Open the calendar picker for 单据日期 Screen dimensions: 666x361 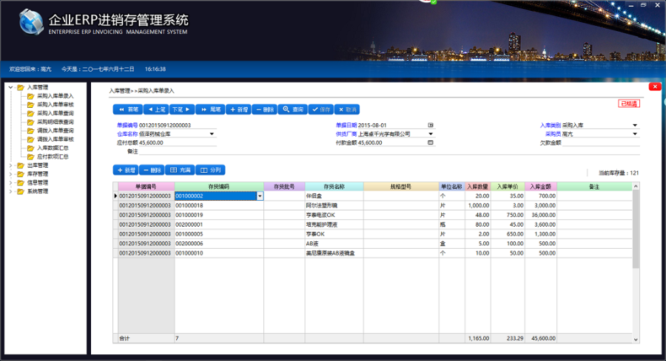pyautogui.click(x=430, y=125)
